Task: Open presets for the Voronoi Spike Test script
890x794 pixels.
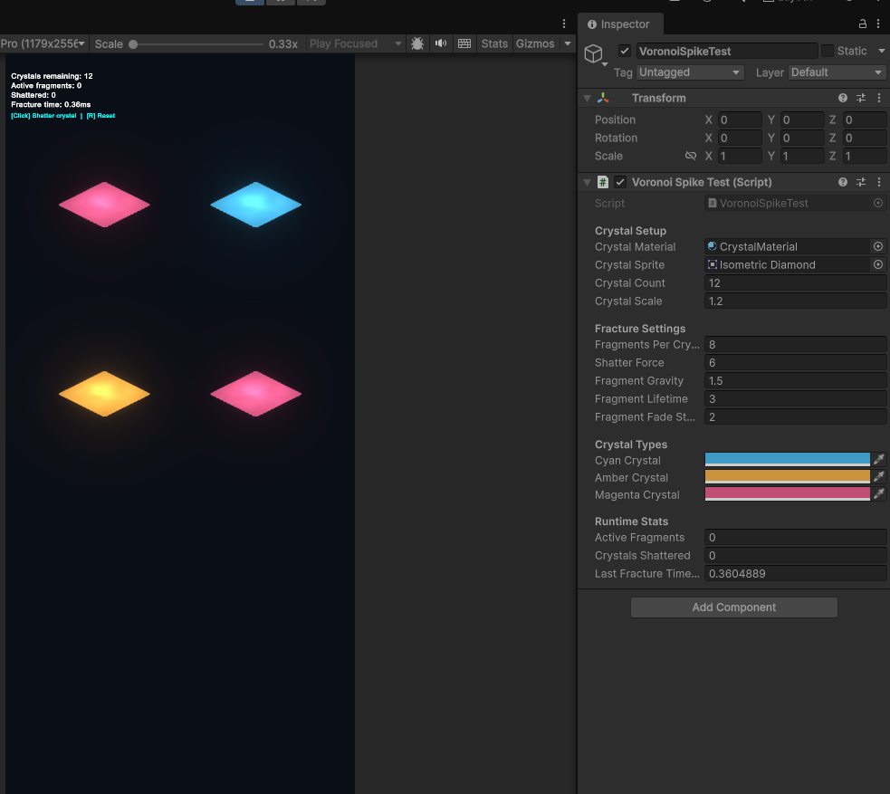Action: [x=861, y=182]
